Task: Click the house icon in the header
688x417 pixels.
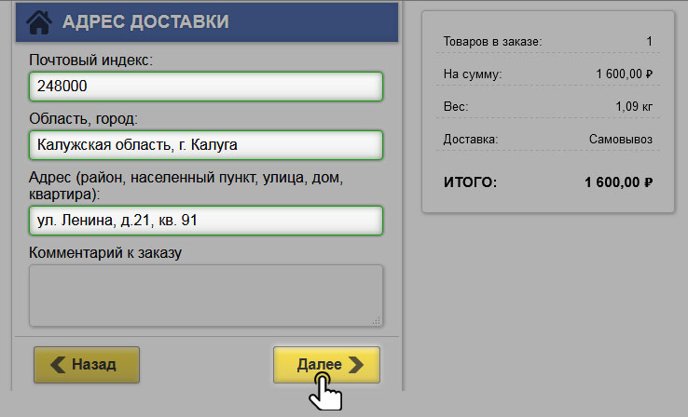Action: (x=38, y=21)
